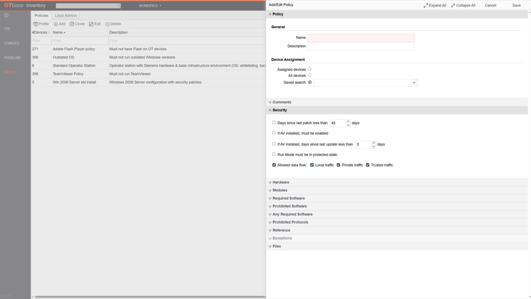531x299 pixels.
Task: Click Expand All sections icon
Action: (426, 5)
